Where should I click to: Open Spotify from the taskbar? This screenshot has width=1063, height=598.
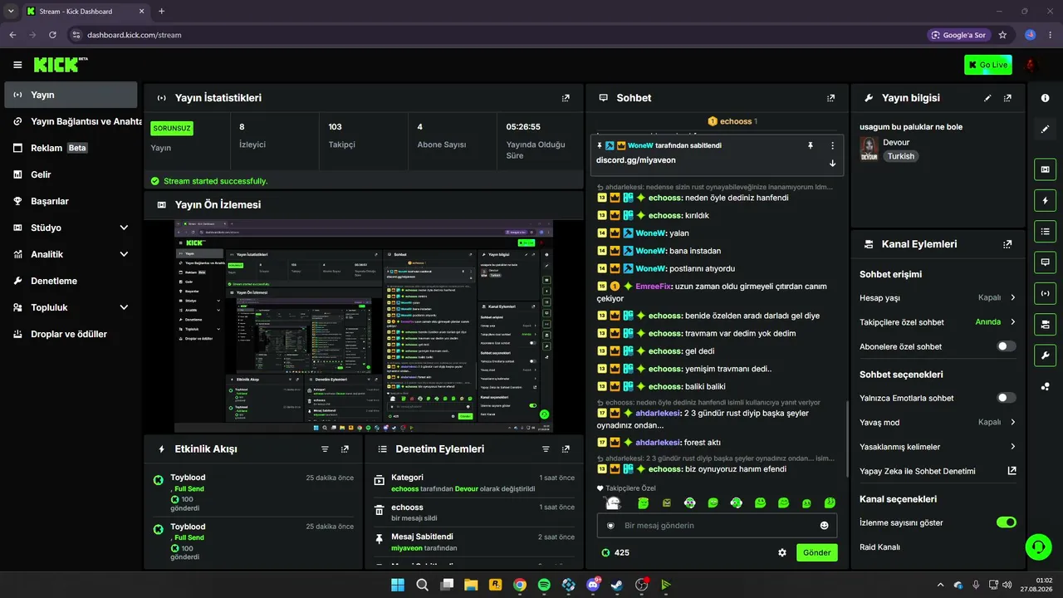point(544,585)
